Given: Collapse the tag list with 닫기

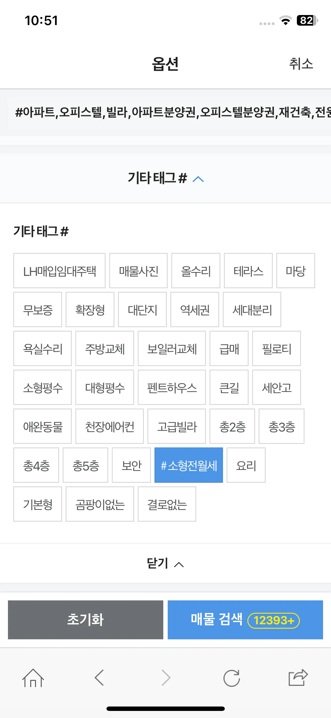Looking at the screenshot, I should 165,563.
